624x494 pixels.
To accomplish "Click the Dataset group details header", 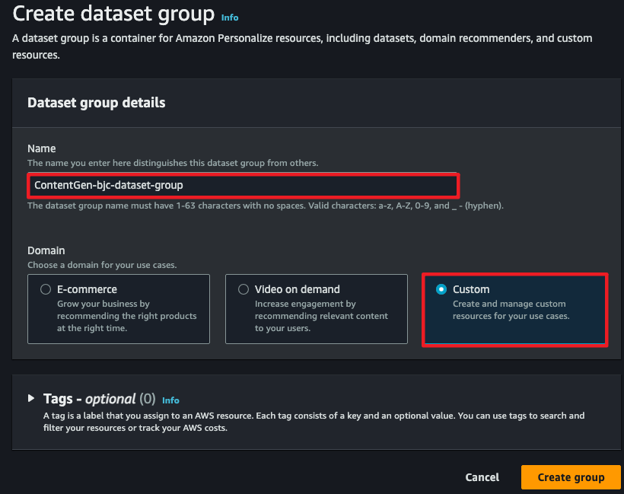I will point(97,103).
